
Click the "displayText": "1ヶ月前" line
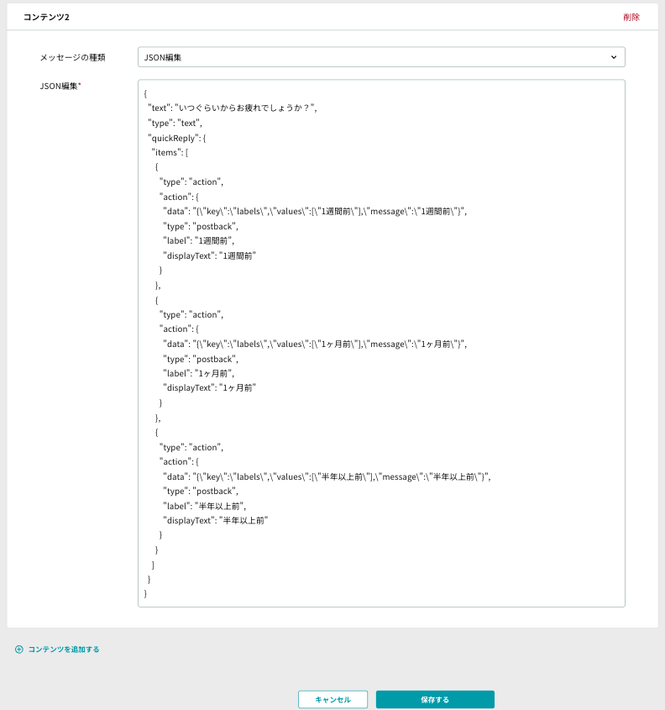click(x=209, y=388)
